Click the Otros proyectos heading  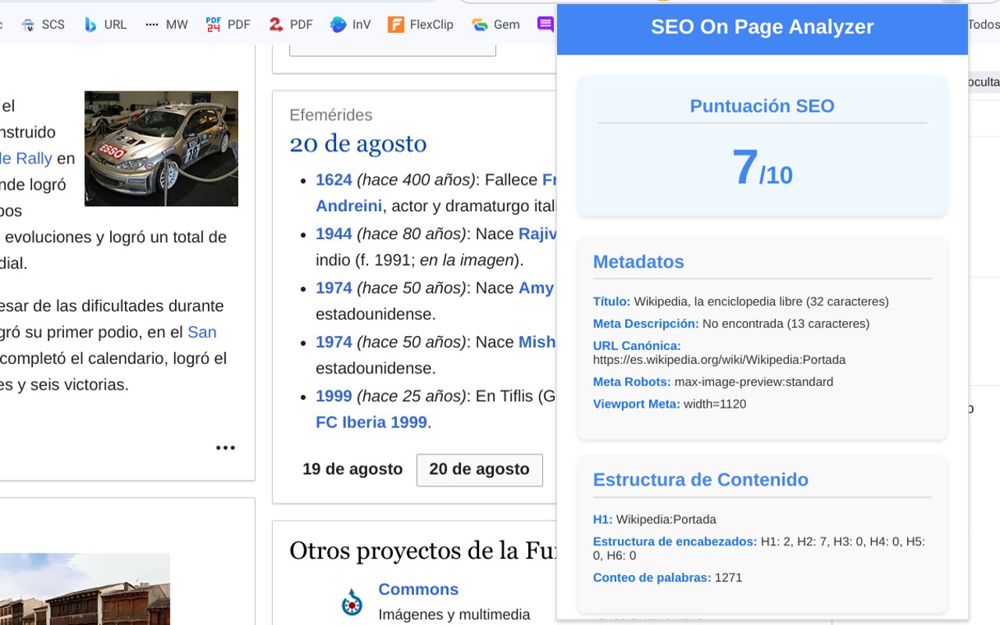tap(423, 551)
